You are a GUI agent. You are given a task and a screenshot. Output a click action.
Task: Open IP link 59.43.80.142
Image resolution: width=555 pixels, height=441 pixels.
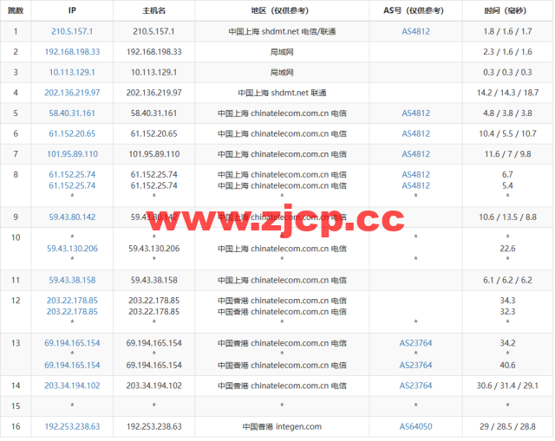click(x=72, y=217)
